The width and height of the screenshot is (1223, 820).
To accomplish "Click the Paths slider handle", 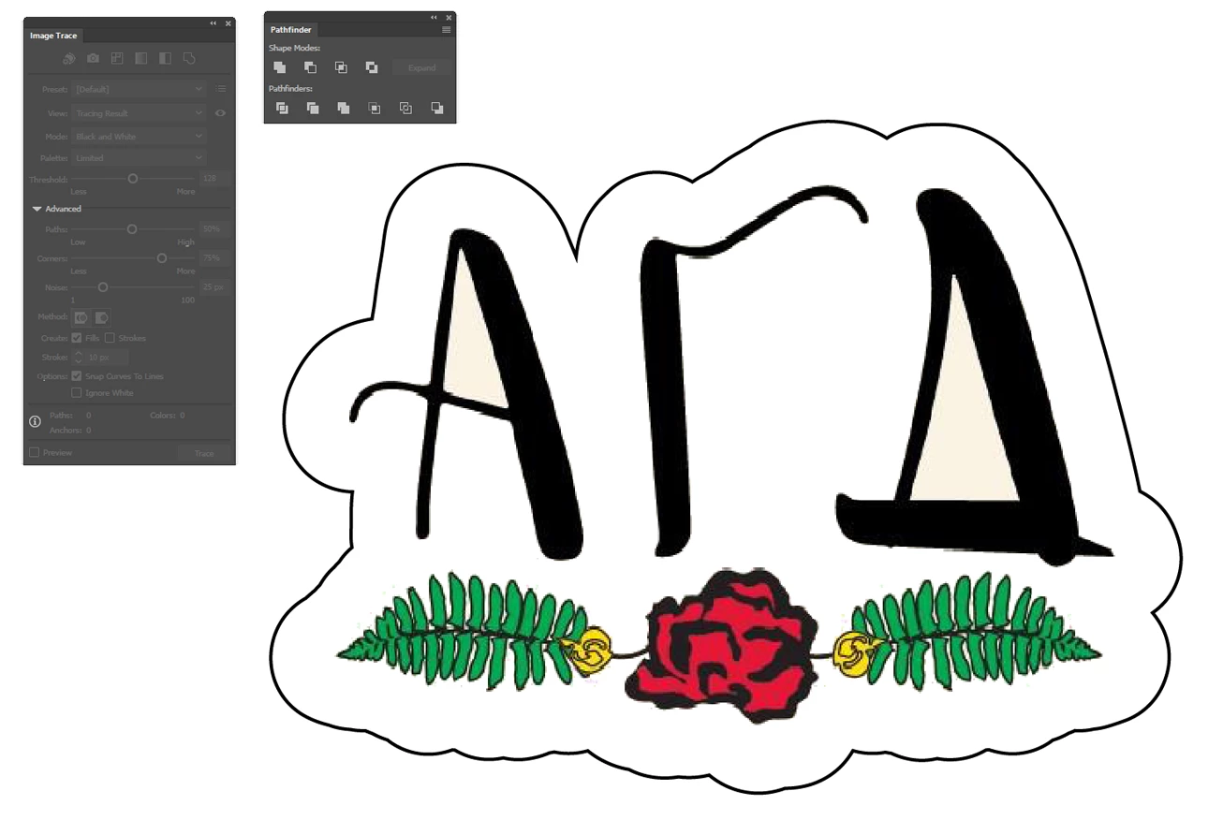I will [132, 228].
